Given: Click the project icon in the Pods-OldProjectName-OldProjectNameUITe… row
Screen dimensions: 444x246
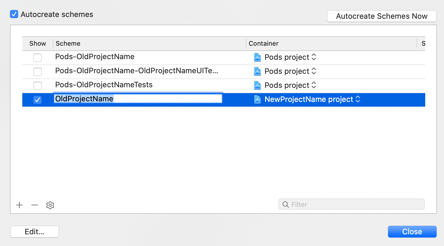Looking at the screenshot, I should 257,71.
